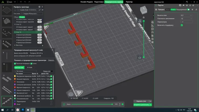
Task: Click the globe icon in Профиль принтера header
Action: tap(39, 7)
